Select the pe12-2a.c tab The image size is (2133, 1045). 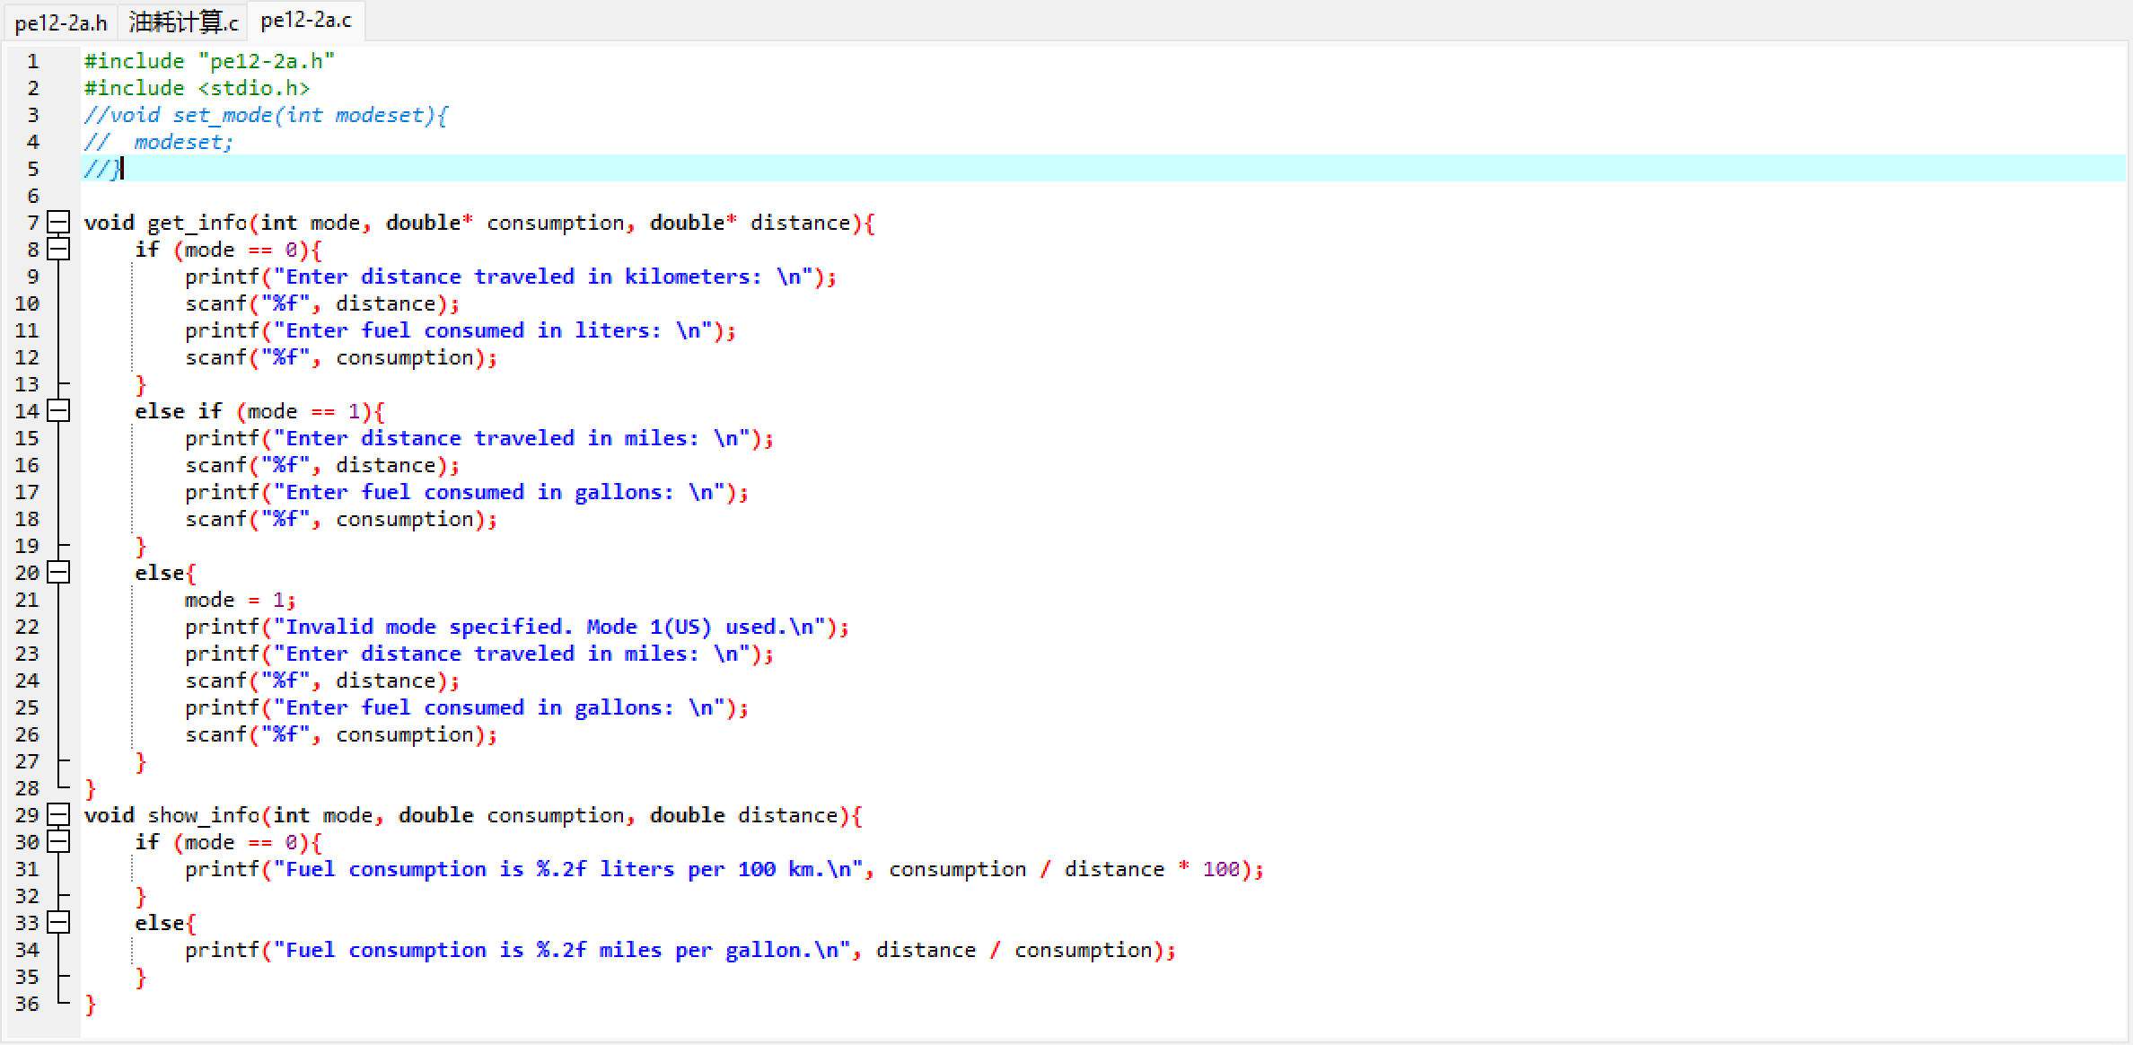306,20
